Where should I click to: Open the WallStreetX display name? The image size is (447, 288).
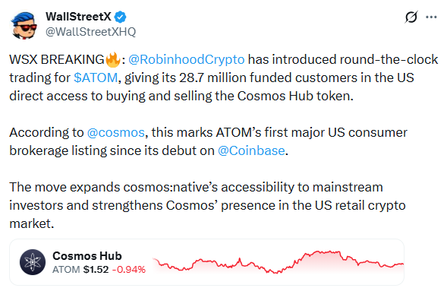tap(78, 17)
